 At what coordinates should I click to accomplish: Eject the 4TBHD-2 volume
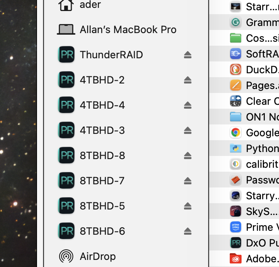click(x=188, y=80)
